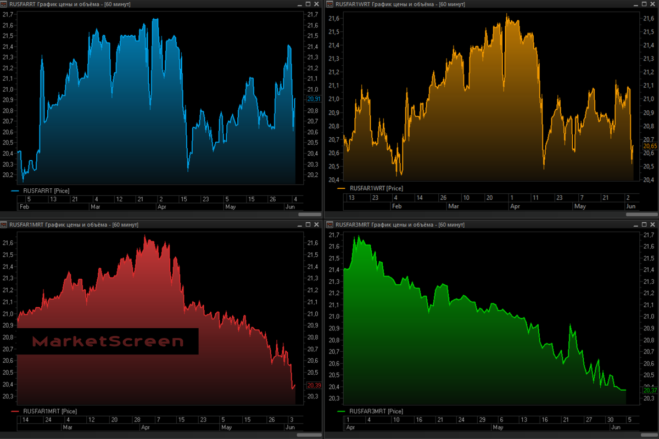Close the RUSFARRT chart window
Screen dimensions: 659x439
click(x=316, y=4)
